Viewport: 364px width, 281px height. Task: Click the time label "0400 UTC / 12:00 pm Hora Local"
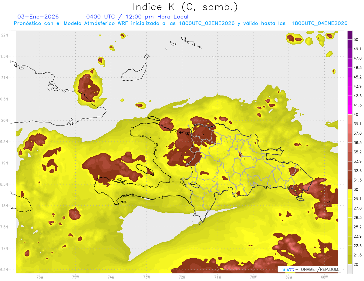tap(137, 17)
